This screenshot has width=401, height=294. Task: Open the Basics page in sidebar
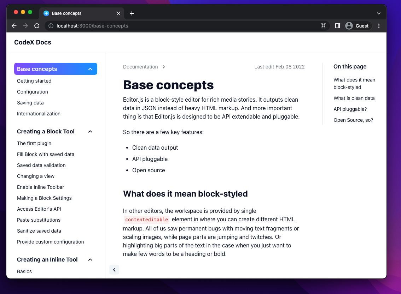click(24, 271)
